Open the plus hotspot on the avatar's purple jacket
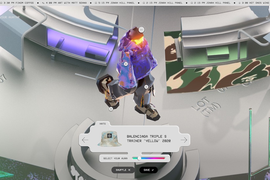Image resolution: width=270 pixels, height=180 pixels. coord(126,64)
